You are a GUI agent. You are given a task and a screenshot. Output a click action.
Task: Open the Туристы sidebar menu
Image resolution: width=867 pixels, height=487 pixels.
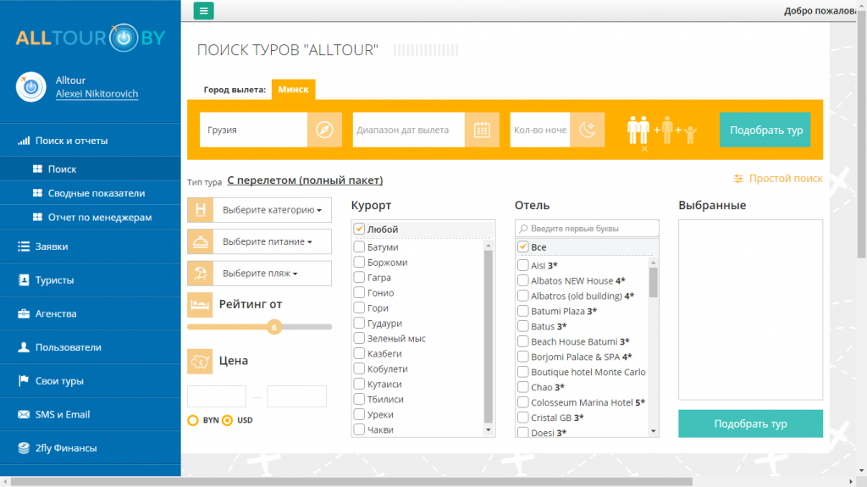[90, 280]
